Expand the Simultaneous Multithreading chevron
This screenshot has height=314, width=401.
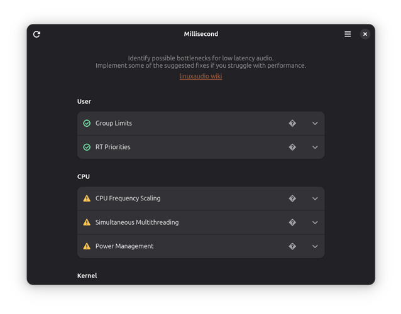click(315, 222)
